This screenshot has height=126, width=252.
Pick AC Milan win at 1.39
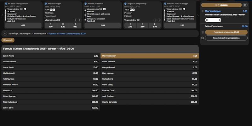pos(51,26)
